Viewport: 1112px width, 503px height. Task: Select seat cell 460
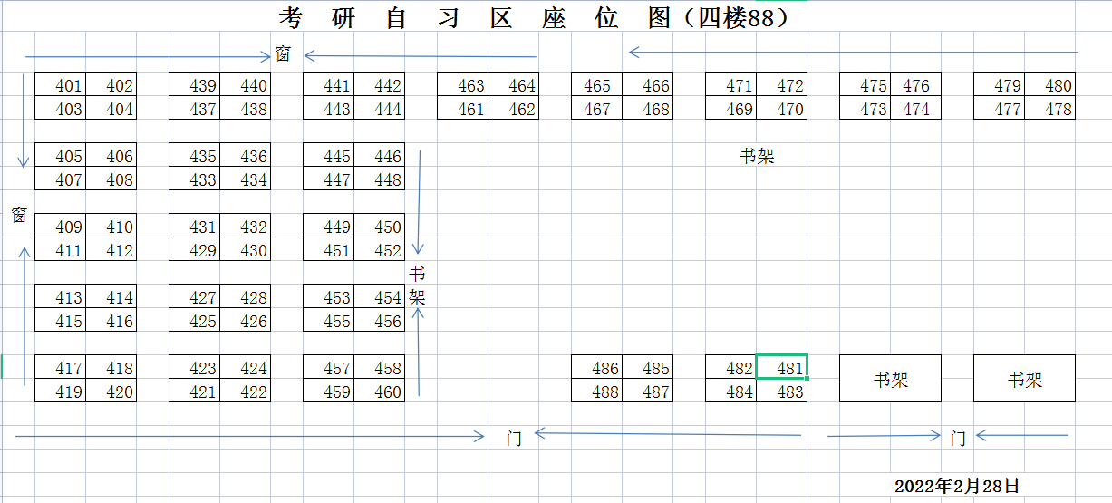click(380, 392)
